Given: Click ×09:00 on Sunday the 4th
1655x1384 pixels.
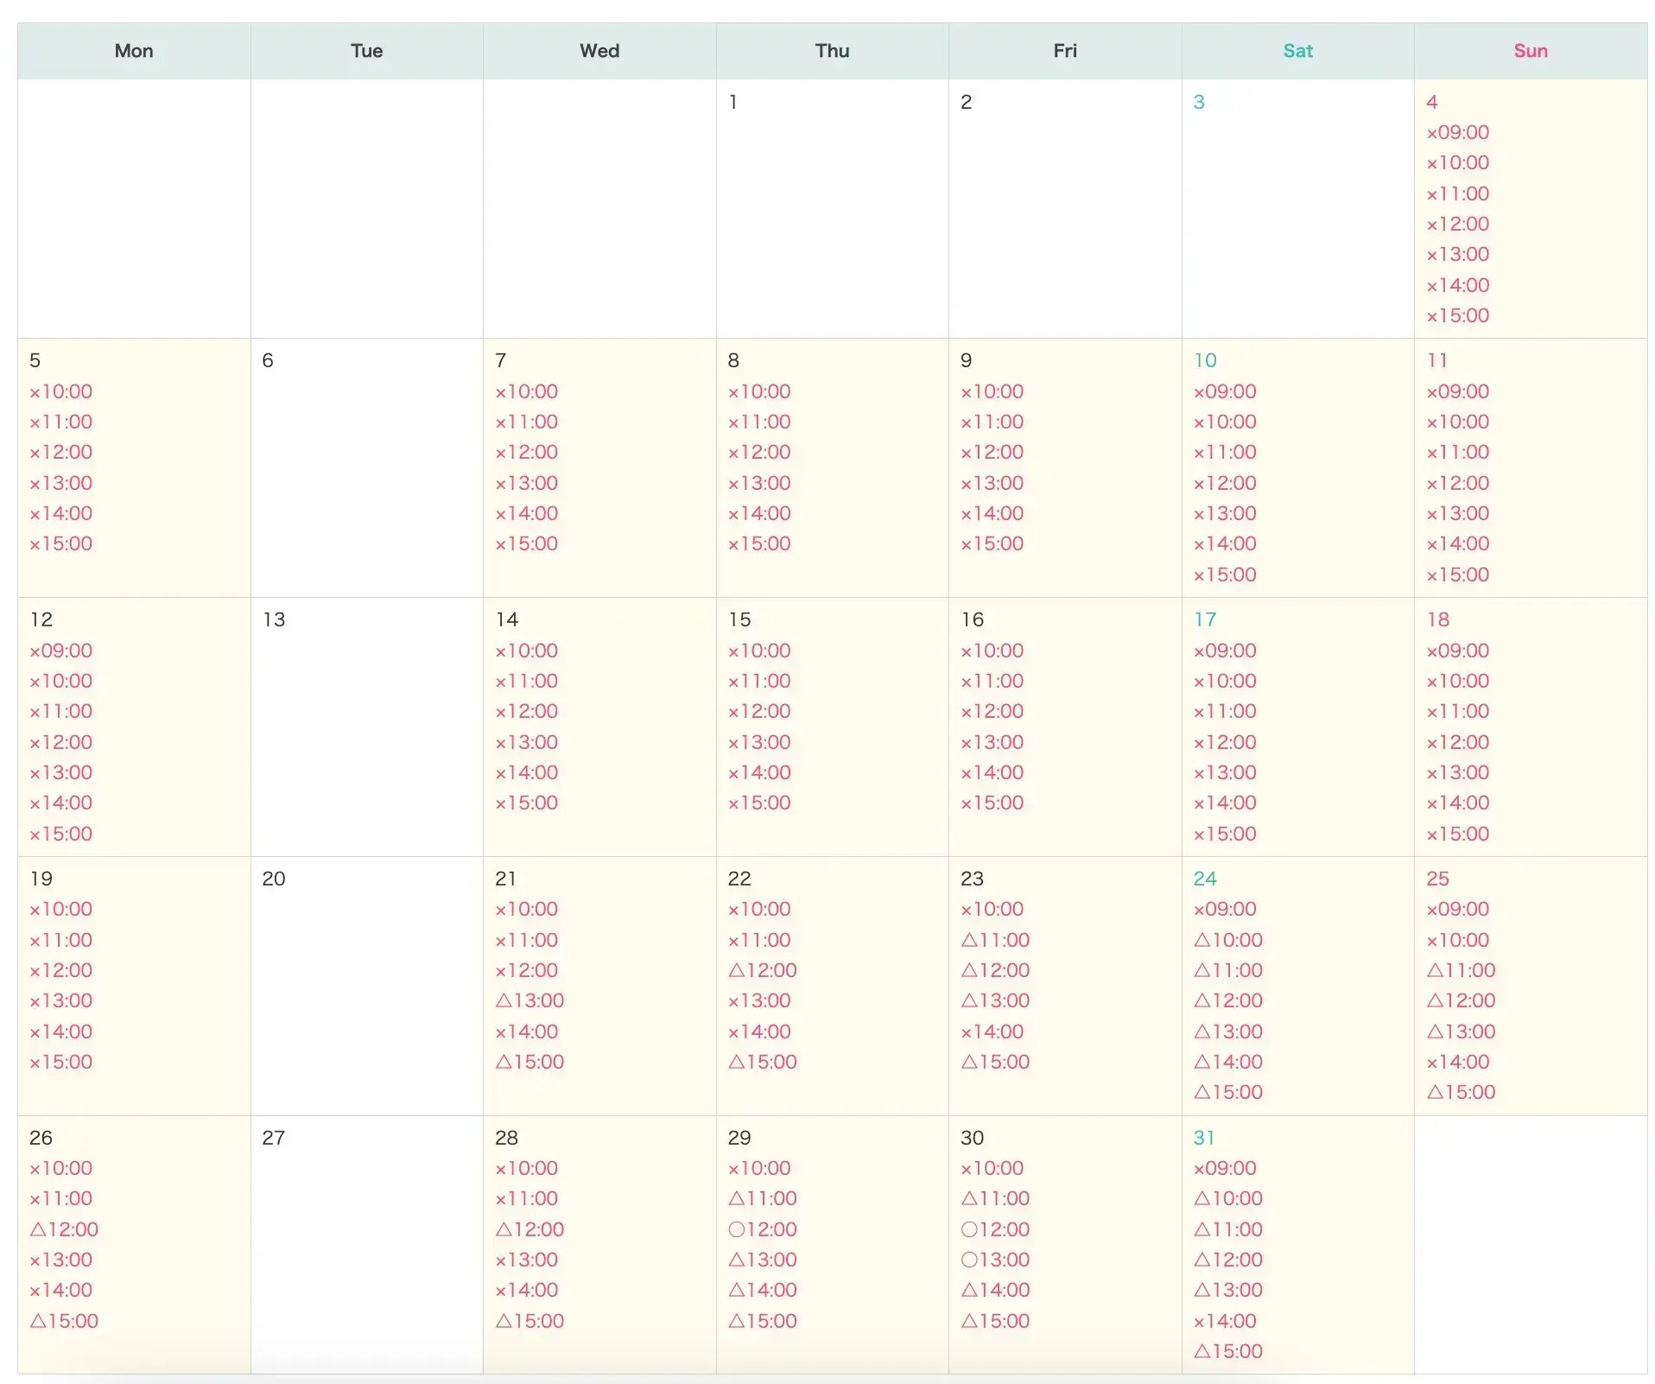Looking at the screenshot, I should (x=1458, y=132).
